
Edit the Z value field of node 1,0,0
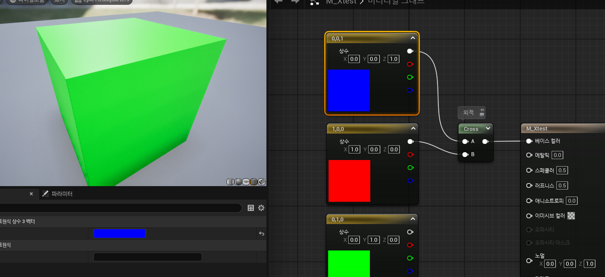[393, 149]
